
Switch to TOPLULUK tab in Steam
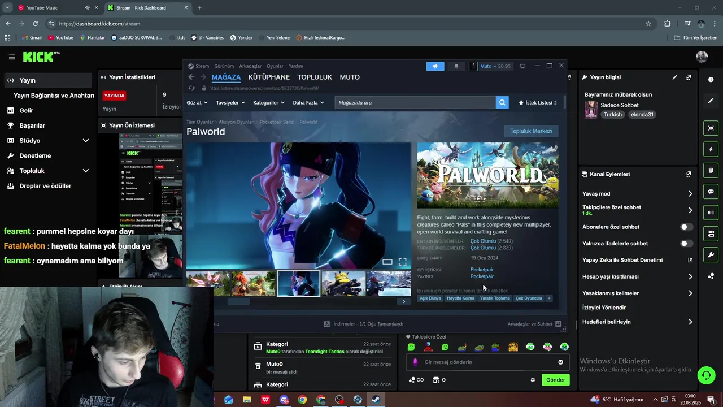pyautogui.click(x=315, y=77)
